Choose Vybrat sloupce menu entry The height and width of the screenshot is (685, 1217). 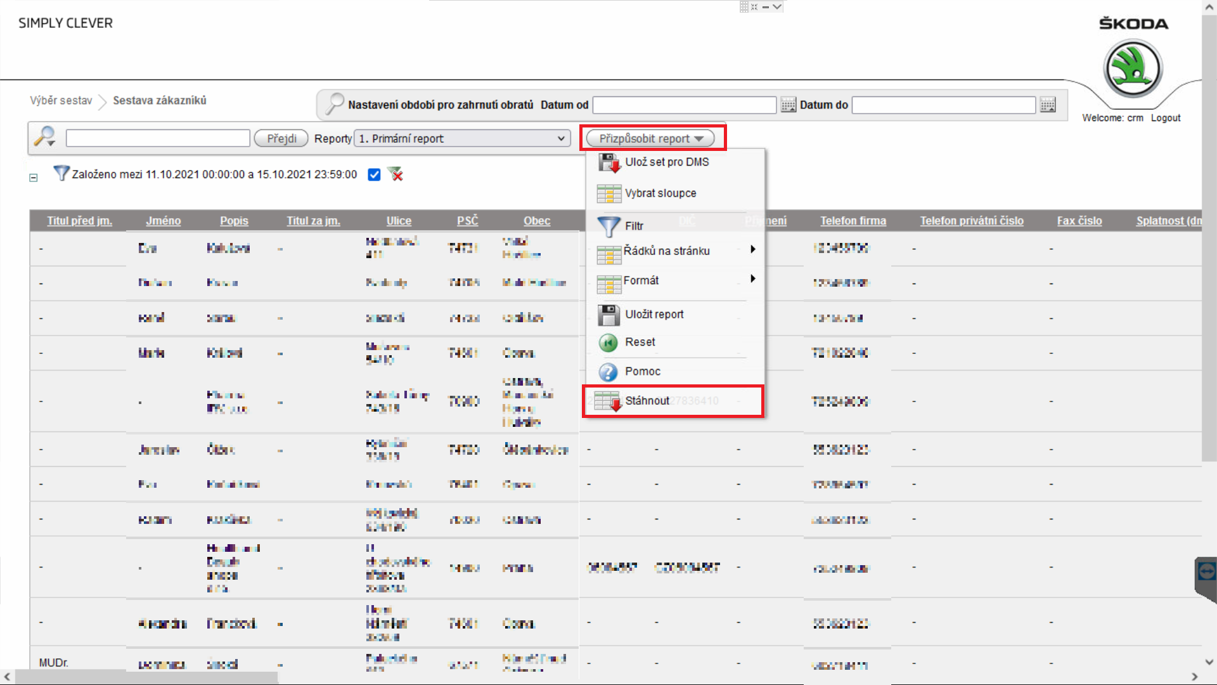click(x=660, y=193)
